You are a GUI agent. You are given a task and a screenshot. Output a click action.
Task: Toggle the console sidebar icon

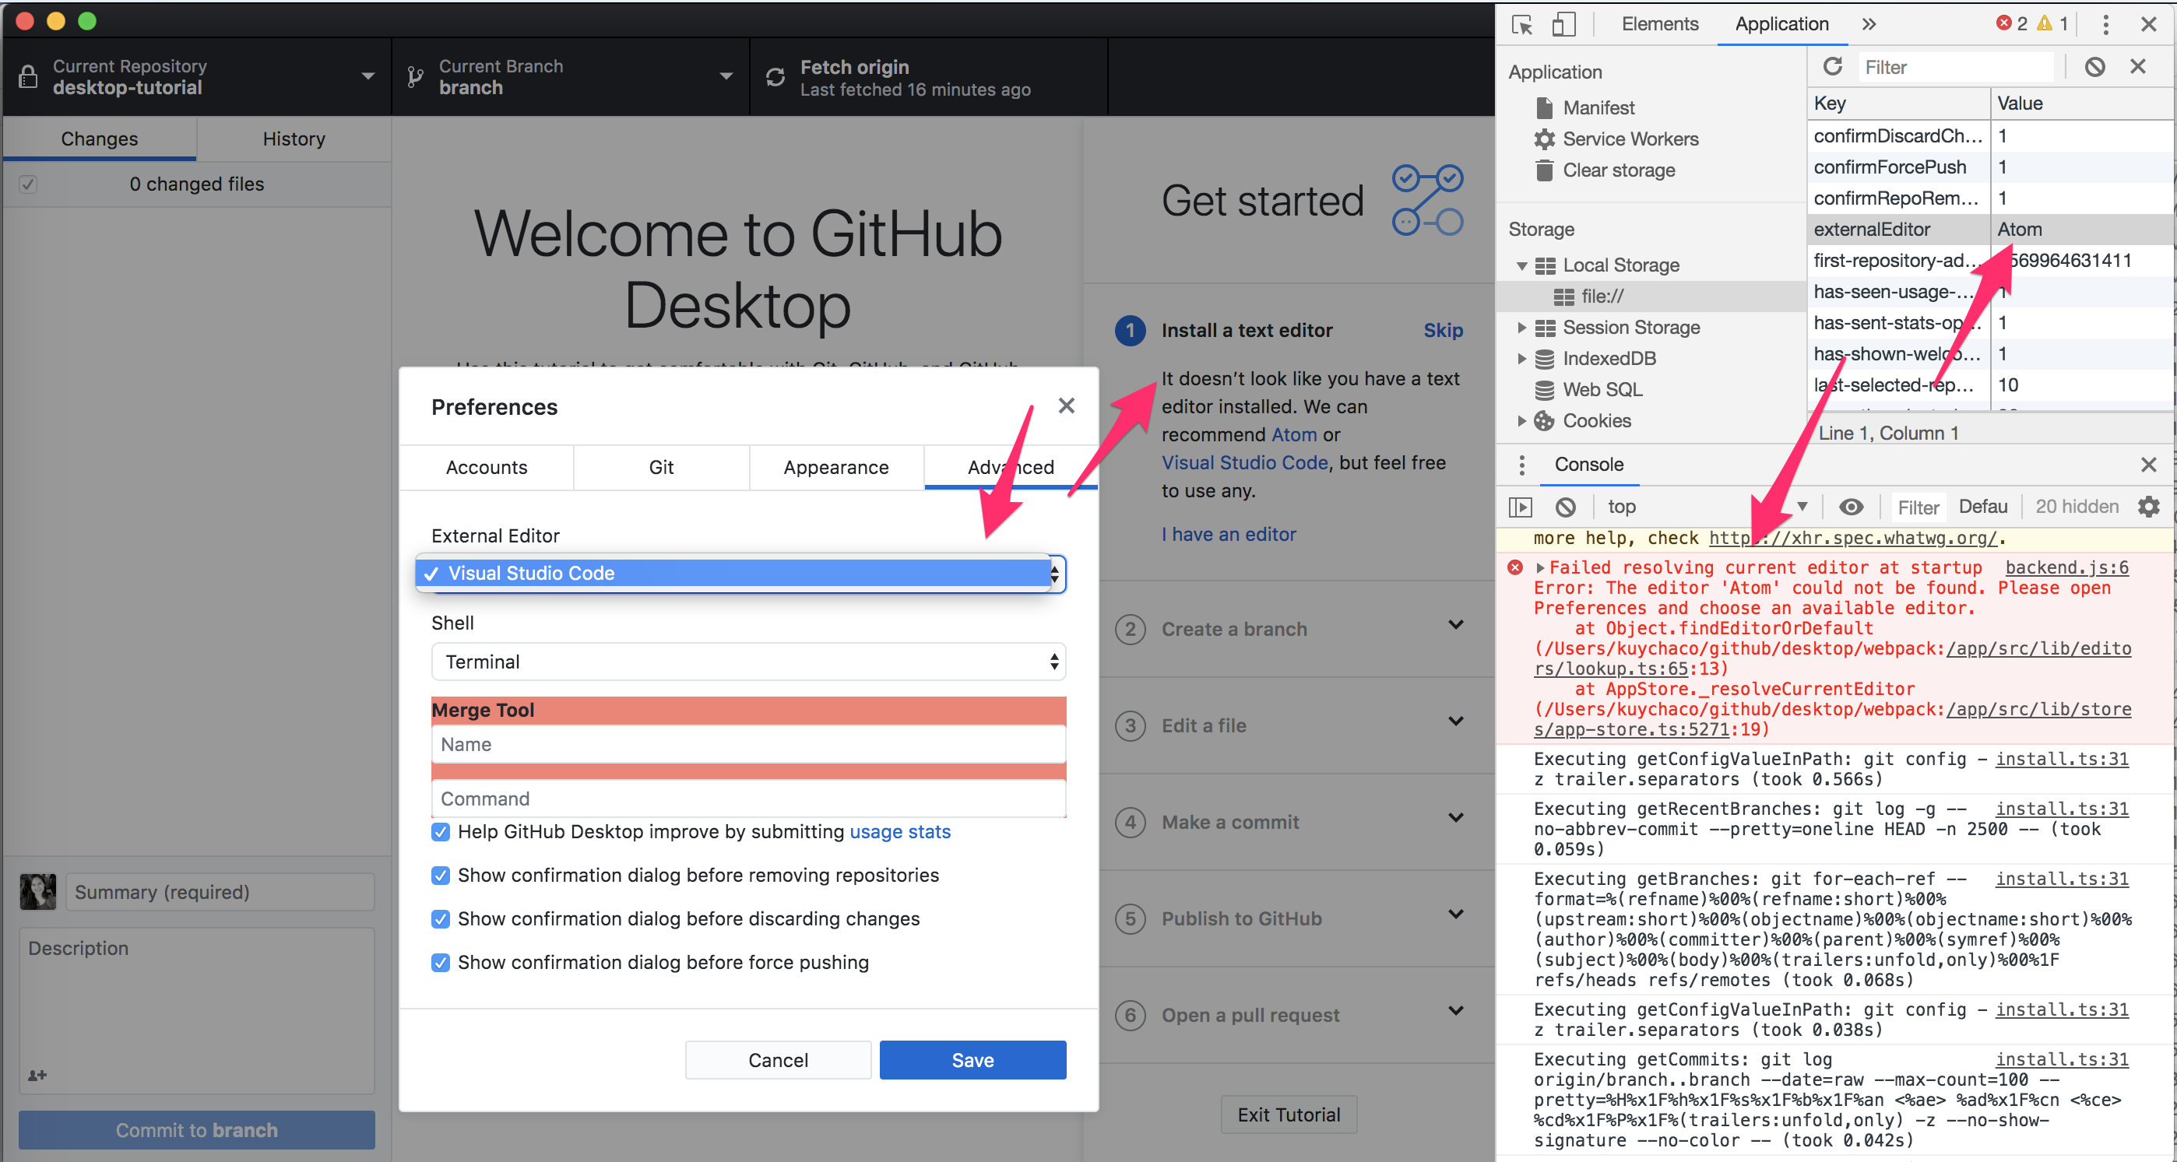click(1521, 507)
